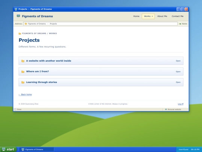Follow the Back home link

point(25,95)
